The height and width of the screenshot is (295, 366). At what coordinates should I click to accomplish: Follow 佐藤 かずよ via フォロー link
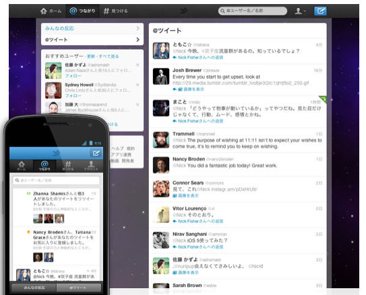[73, 76]
